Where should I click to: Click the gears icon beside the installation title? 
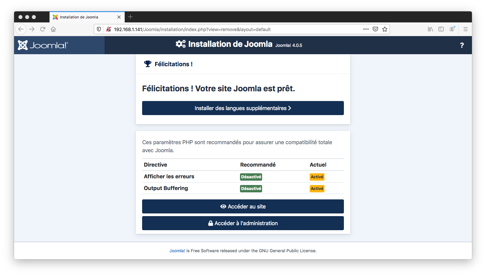pos(180,44)
